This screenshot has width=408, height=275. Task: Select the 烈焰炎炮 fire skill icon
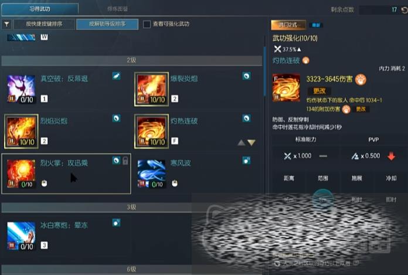point(21,131)
